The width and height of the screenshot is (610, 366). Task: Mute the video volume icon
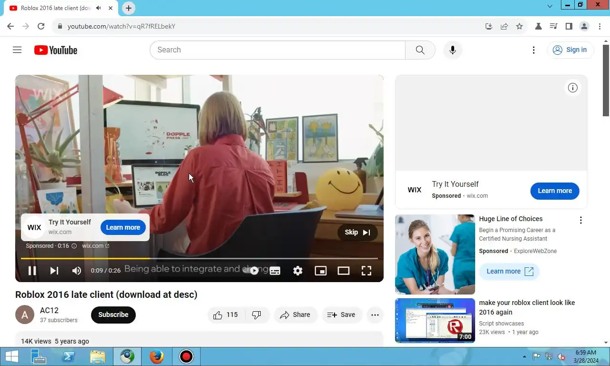(76, 271)
